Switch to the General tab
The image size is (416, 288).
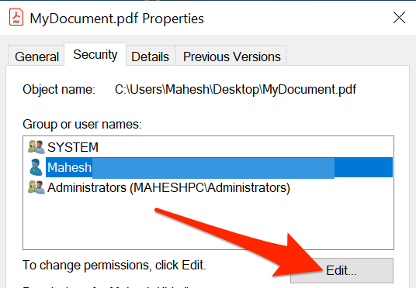click(36, 56)
